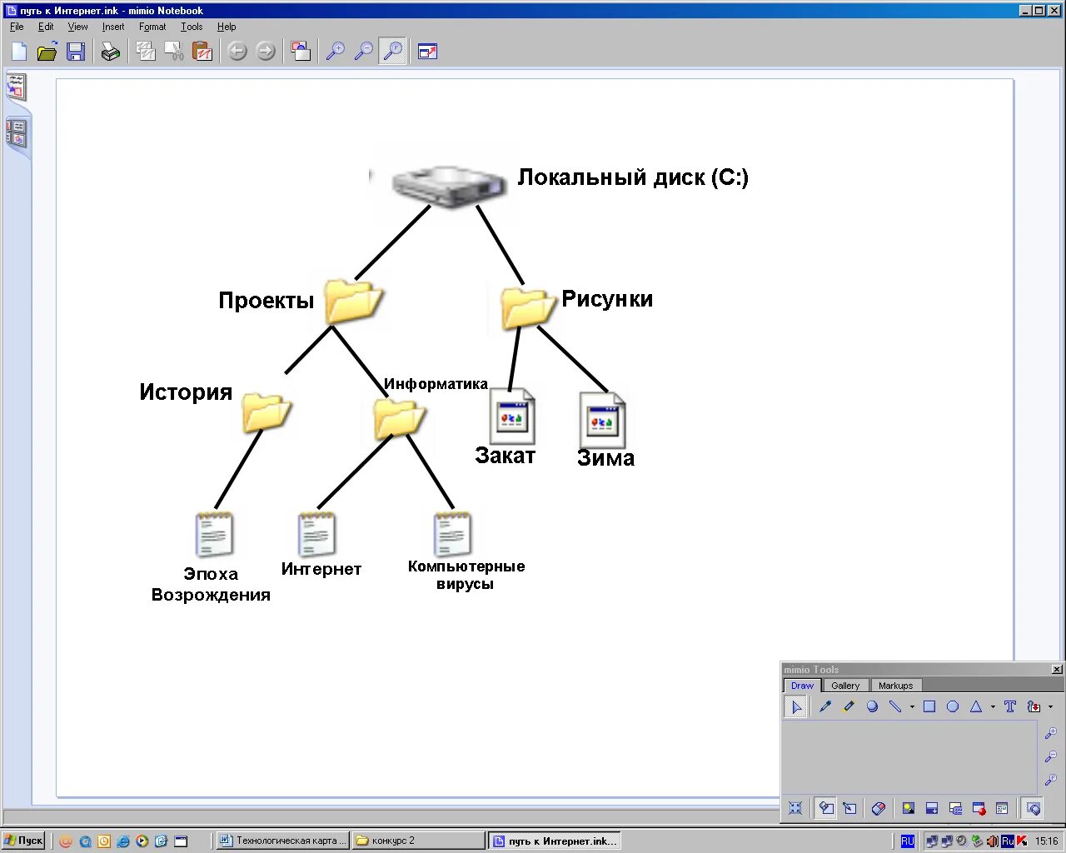The image size is (1066, 853).
Task: Open a file using the yellow folder toolbar icon
Action: point(47,52)
